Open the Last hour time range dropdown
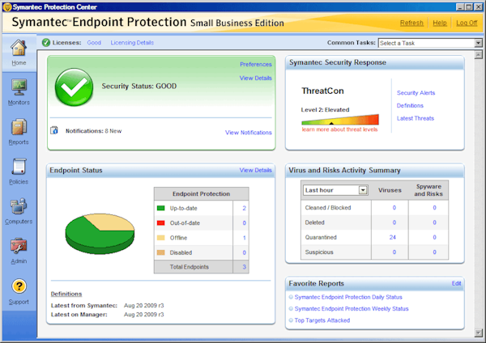 click(x=362, y=190)
